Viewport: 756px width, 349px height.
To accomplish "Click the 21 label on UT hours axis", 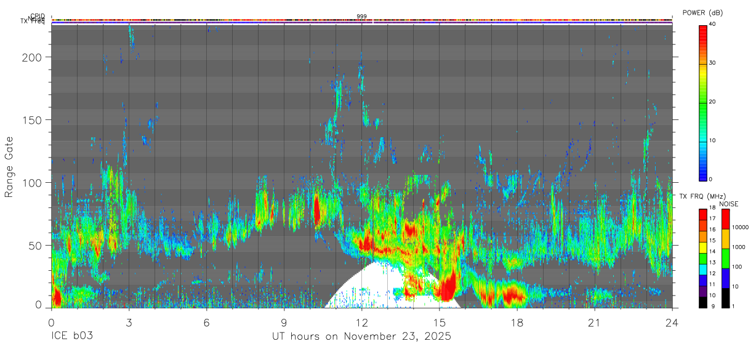I will tap(594, 323).
